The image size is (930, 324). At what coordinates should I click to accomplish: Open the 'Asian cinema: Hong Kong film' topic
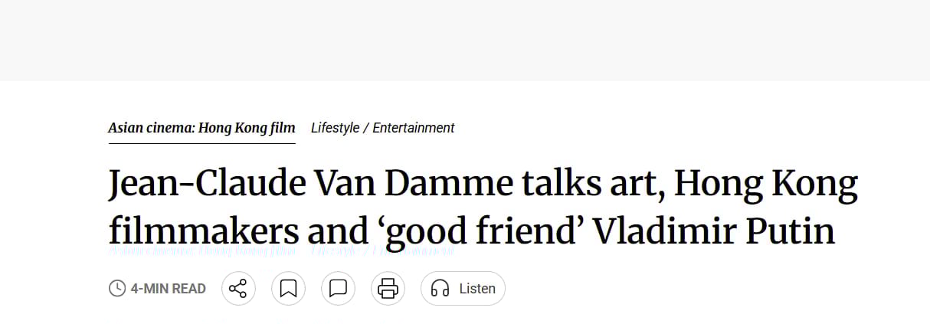[x=201, y=128]
